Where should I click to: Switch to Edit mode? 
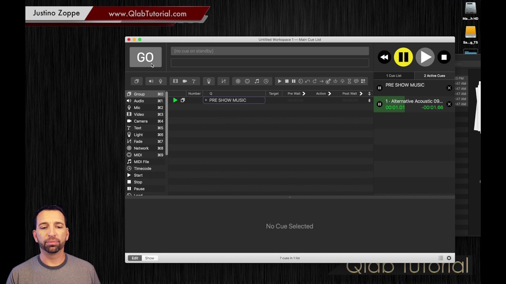[x=135, y=258]
